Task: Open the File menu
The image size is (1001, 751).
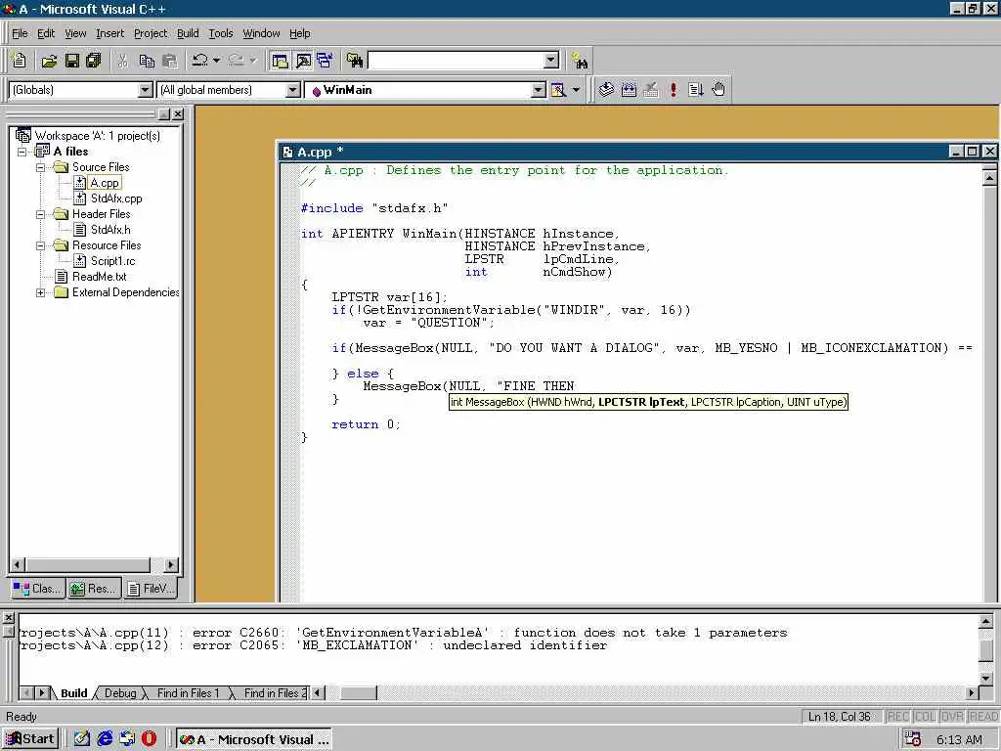Action: pos(20,33)
